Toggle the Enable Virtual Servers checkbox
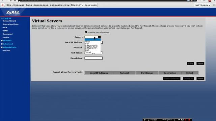Screen dimensions: 216x121 [86, 32]
